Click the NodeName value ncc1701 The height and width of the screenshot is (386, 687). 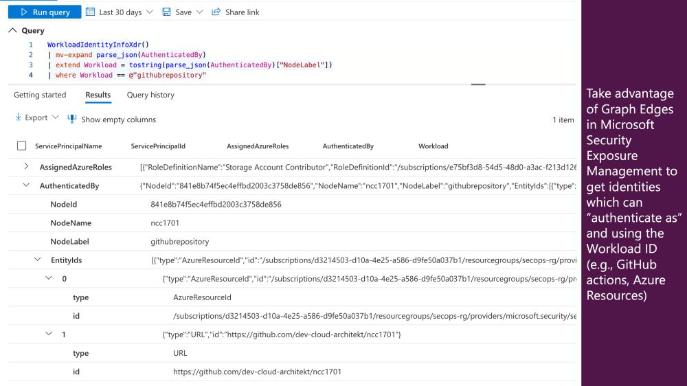click(x=165, y=223)
